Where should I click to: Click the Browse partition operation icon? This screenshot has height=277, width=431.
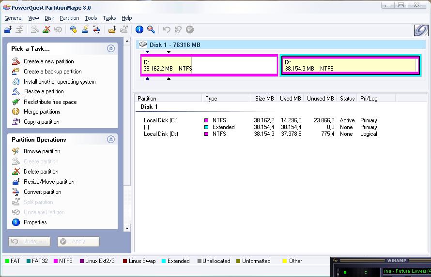16,151
